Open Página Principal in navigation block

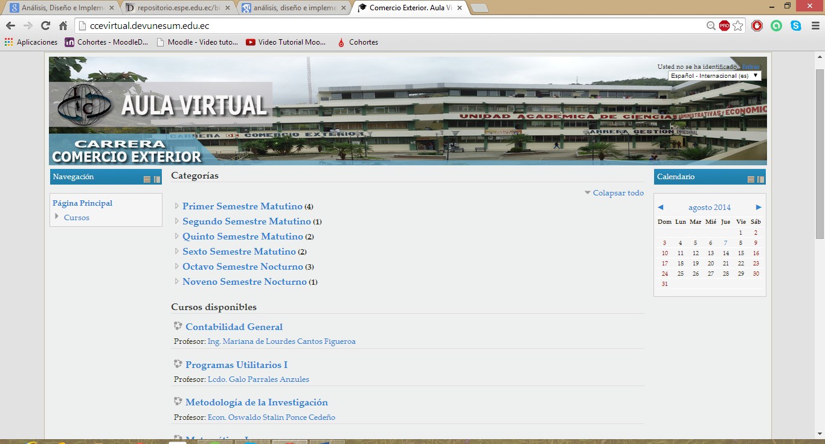[x=83, y=203]
